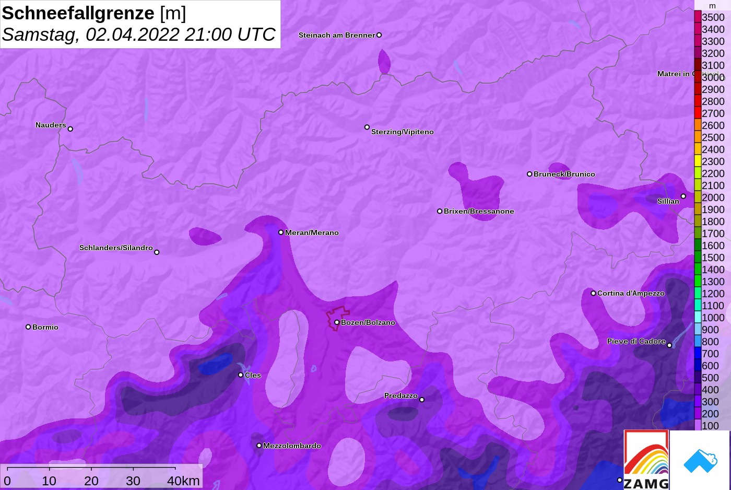The width and height of the screenshot is (731, 490).
Task: Click the legend unit label m
Action: pyautogui.click(x=712, y=6)
